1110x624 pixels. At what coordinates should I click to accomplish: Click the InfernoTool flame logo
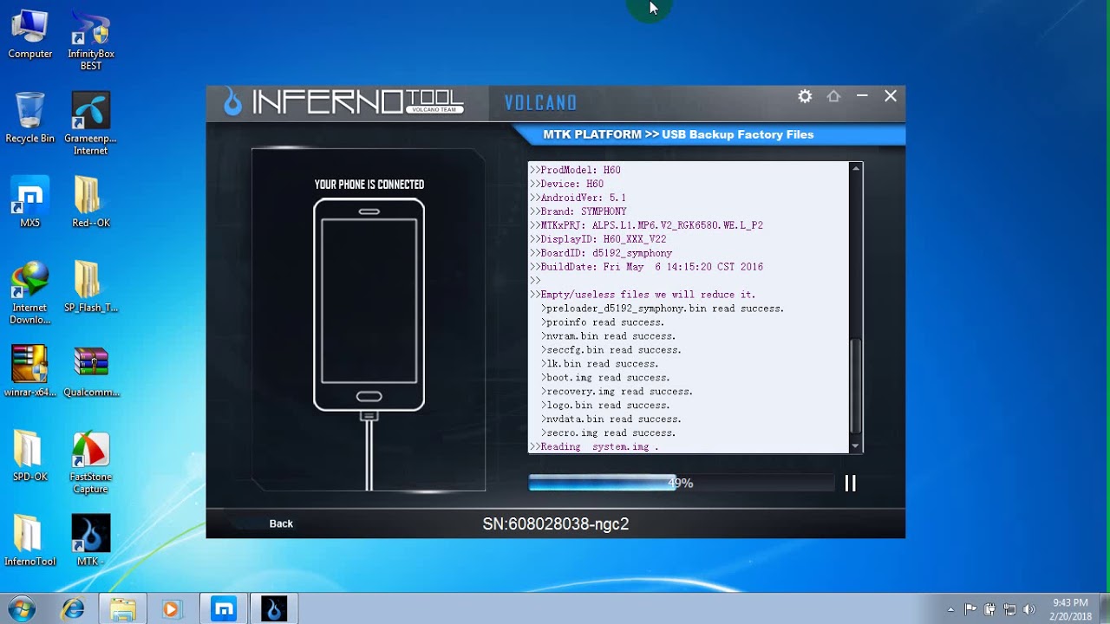(232, 102)
